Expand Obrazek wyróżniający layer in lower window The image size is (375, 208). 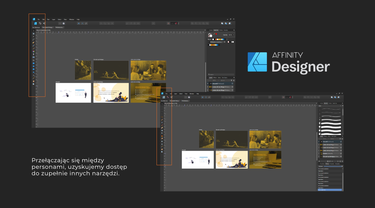319,156
